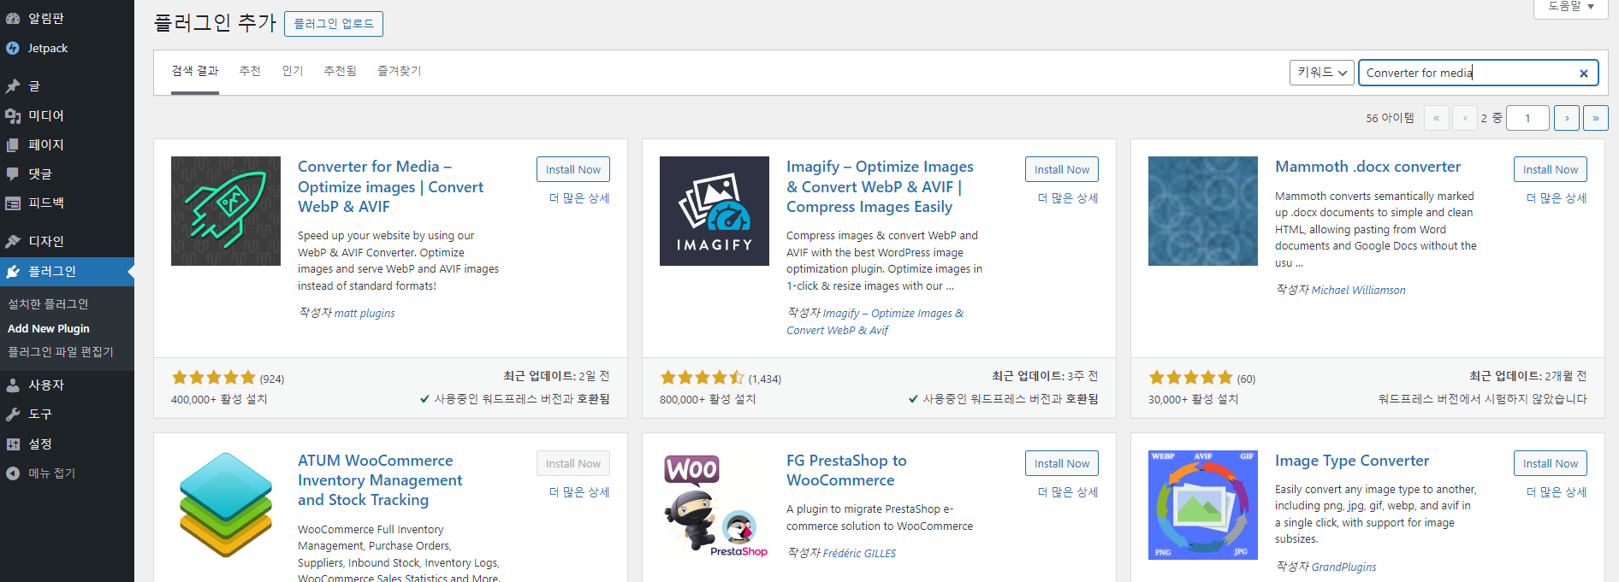
Task: Open Jetpack from the sidebar icon
Action: 13,49
